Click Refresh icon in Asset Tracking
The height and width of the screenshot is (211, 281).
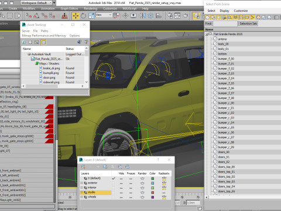click(24, 42)
